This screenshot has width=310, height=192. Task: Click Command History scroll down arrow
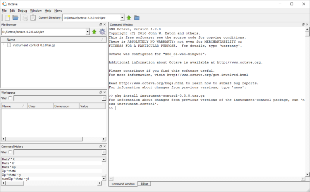coord(104,178)
